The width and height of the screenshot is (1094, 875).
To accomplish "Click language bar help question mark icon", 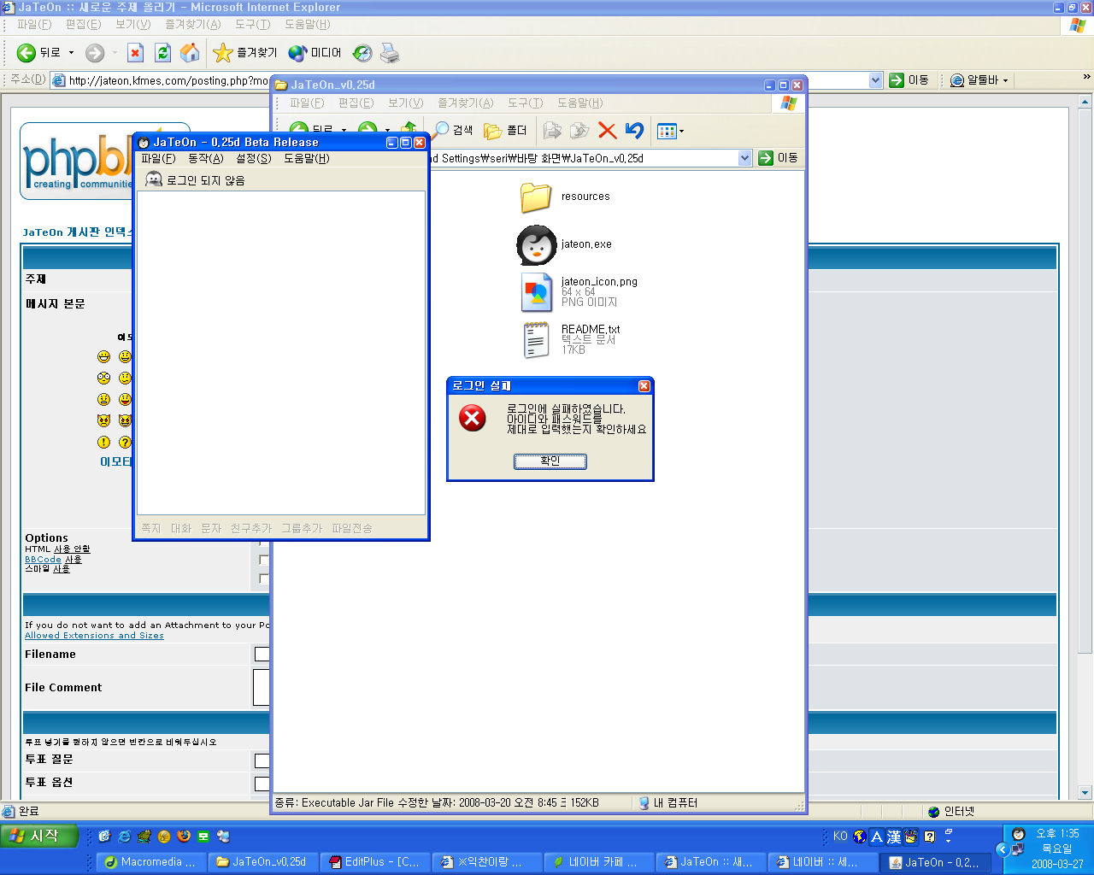I will click(x=929, y=837).
